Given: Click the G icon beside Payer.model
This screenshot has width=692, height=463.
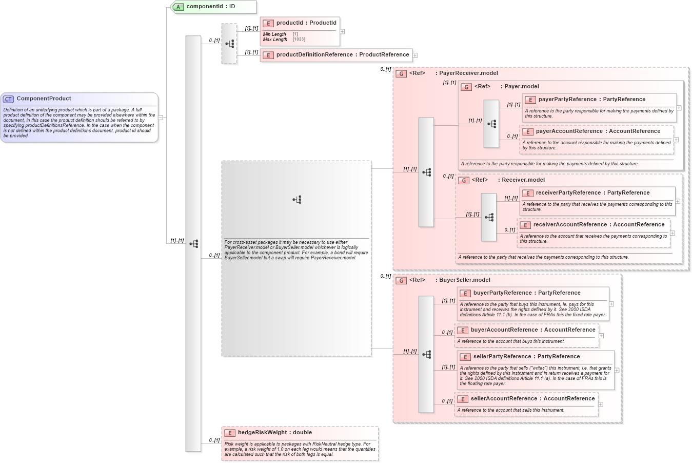Looking at the screenshot, I should click(x=466, y=87).
